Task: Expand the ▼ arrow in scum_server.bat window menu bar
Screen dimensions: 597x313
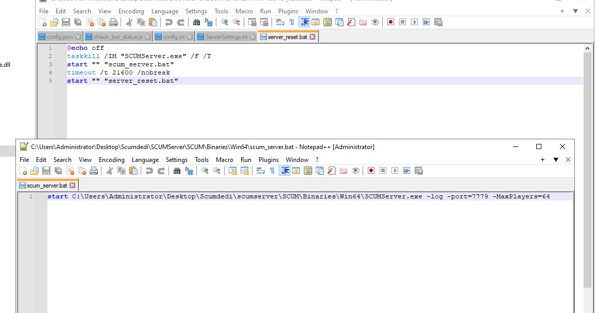Action: (x=556, y=160)
